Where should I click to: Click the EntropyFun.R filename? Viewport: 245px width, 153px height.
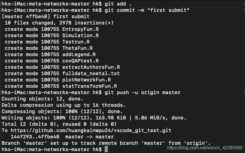click(80, 29)
